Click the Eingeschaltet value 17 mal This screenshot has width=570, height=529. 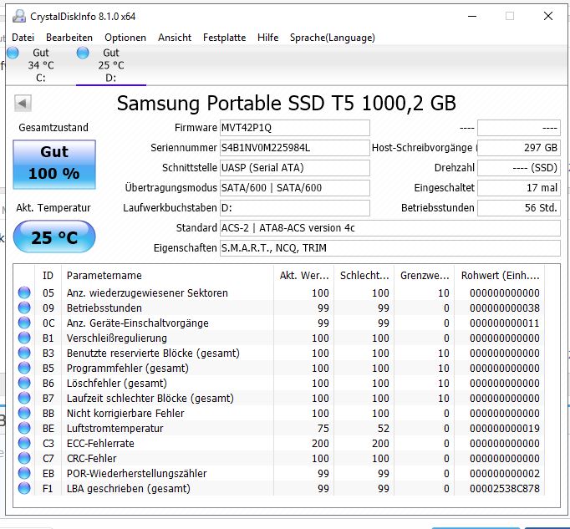tap(519, 188)
